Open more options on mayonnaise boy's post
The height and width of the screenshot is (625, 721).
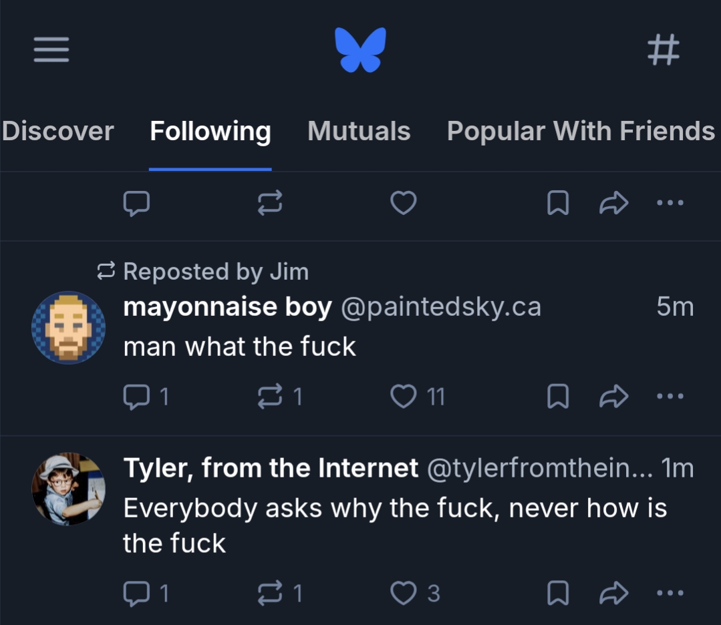(670, 397)
